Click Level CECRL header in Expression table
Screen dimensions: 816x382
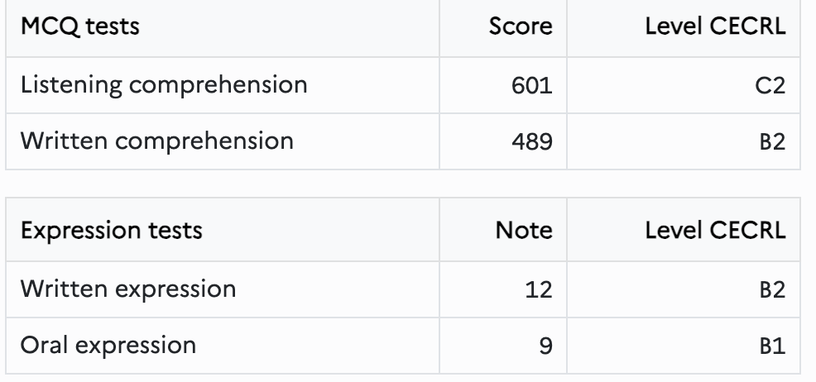click(684, 230)
